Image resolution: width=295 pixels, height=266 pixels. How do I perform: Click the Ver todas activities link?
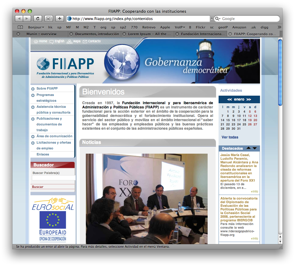tap(230, 137)
